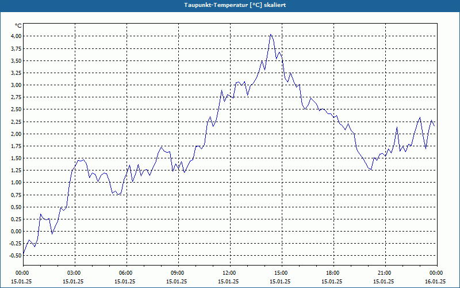Click the 3,00 y-axis label
Viewport: 460px width, 288px height.
point(17,85)
